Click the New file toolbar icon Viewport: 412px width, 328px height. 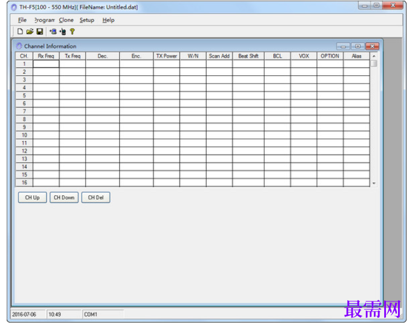tap(20, 32)
